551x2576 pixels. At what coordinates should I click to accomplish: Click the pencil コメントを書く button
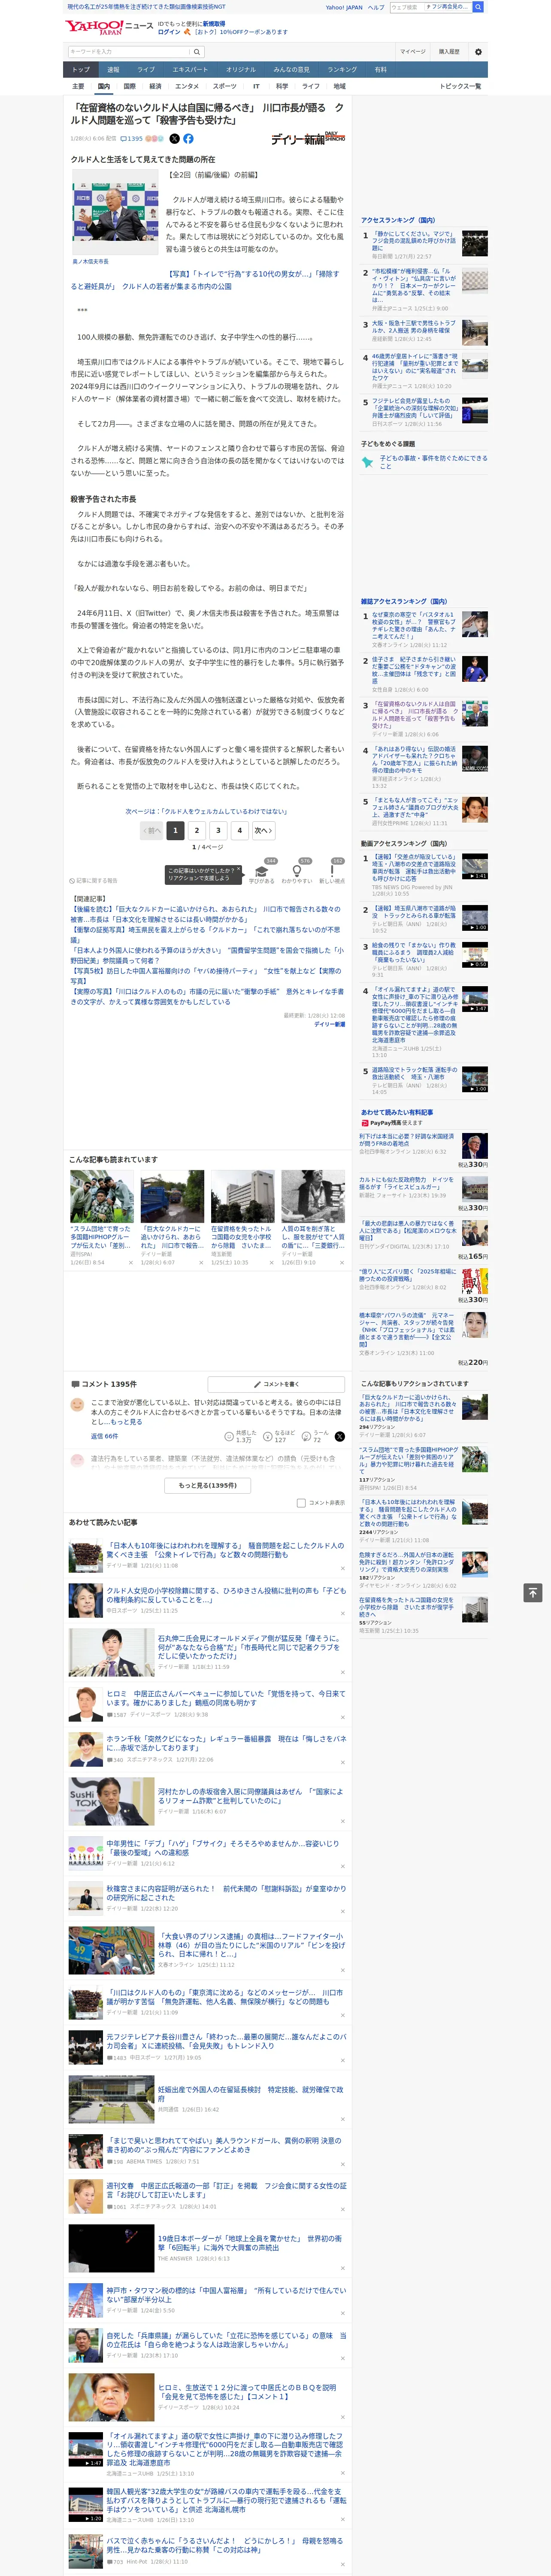pos(276,1384)
